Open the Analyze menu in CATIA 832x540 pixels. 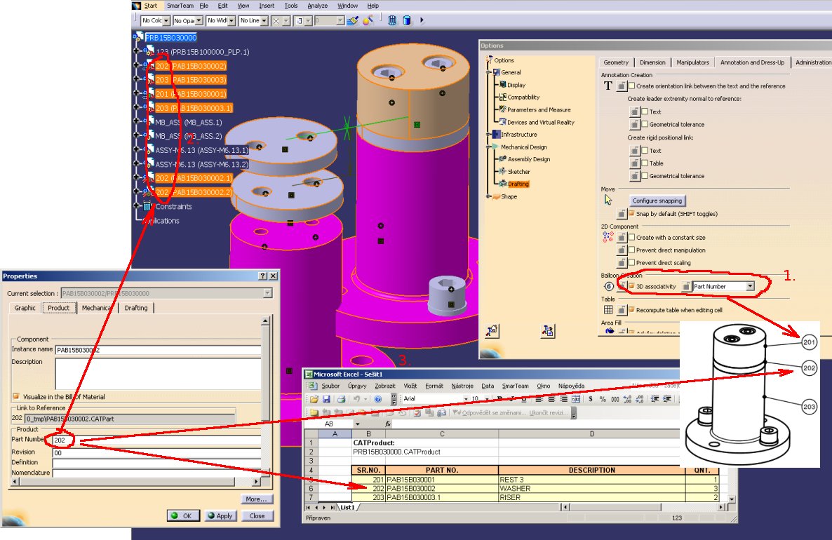click(317, 6)
